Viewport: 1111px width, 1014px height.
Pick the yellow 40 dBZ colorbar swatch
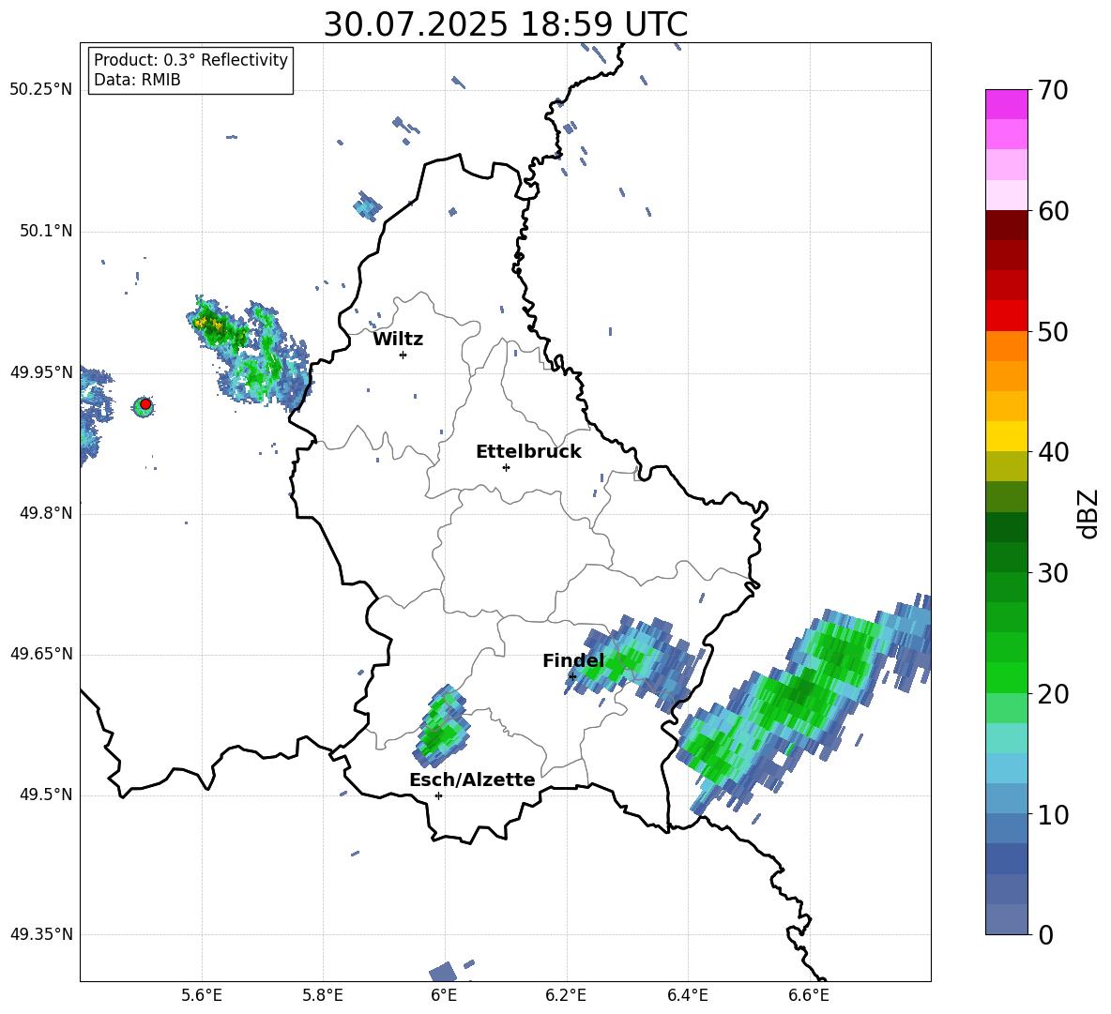tap(1006, 436)
